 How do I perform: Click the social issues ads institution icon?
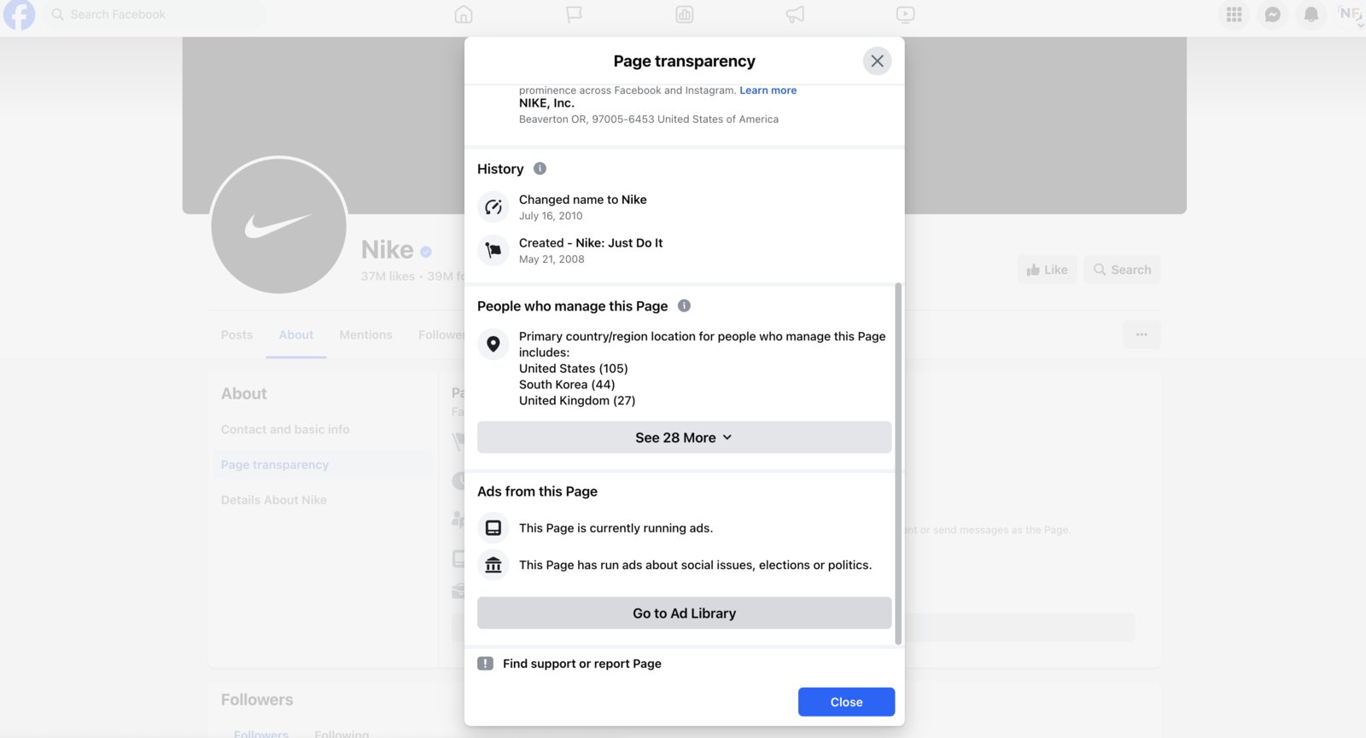(x=493, y=565)
